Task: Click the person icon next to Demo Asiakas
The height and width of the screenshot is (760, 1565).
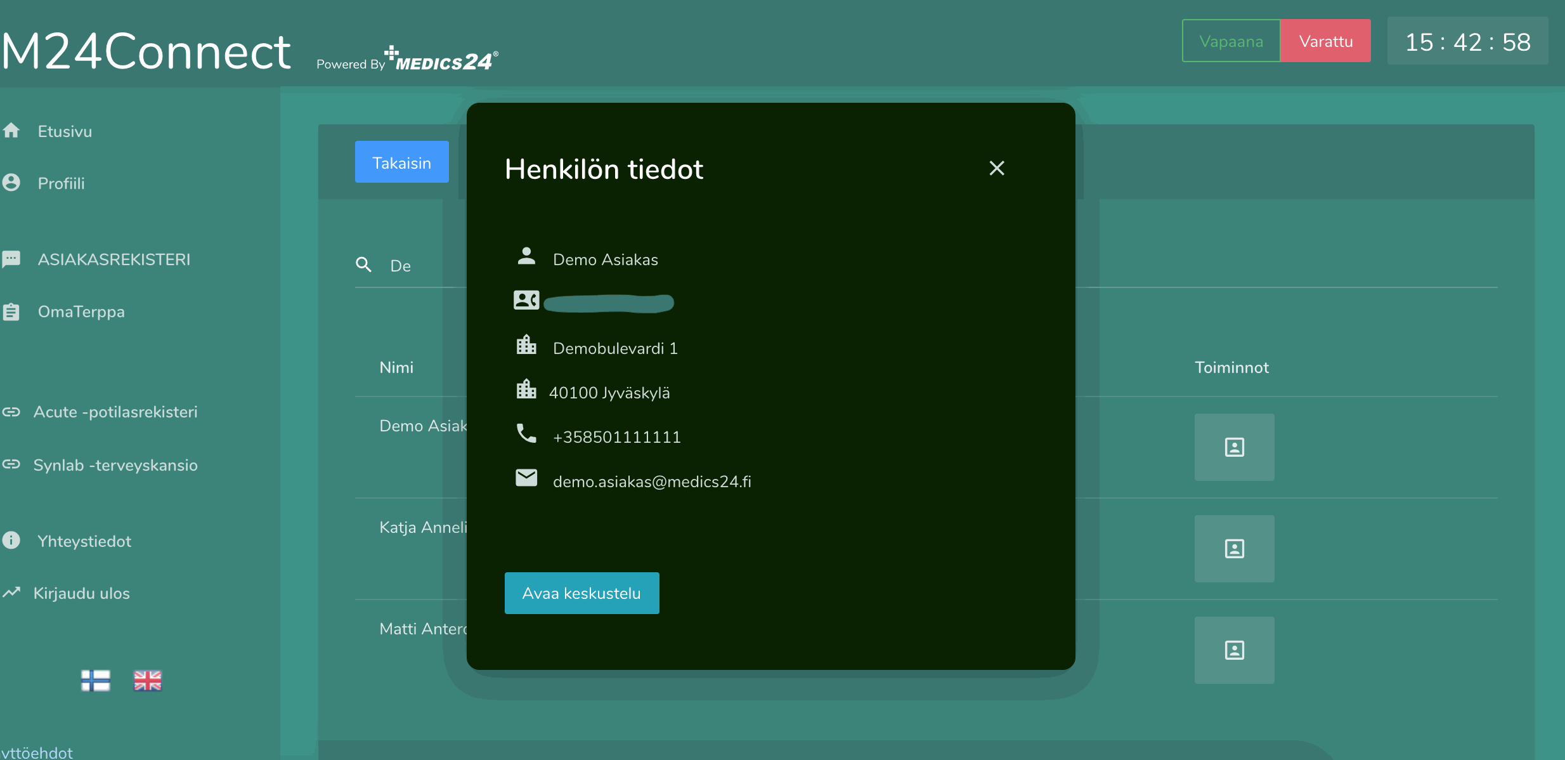Action: (x=526, y=256)
